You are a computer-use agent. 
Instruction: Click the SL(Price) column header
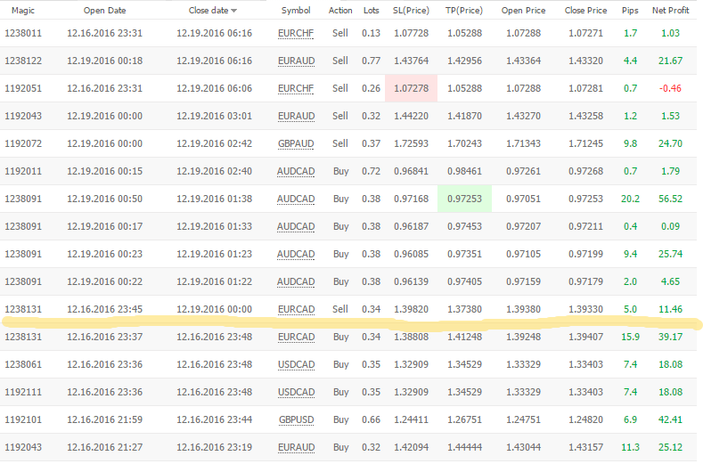[411, 11]
